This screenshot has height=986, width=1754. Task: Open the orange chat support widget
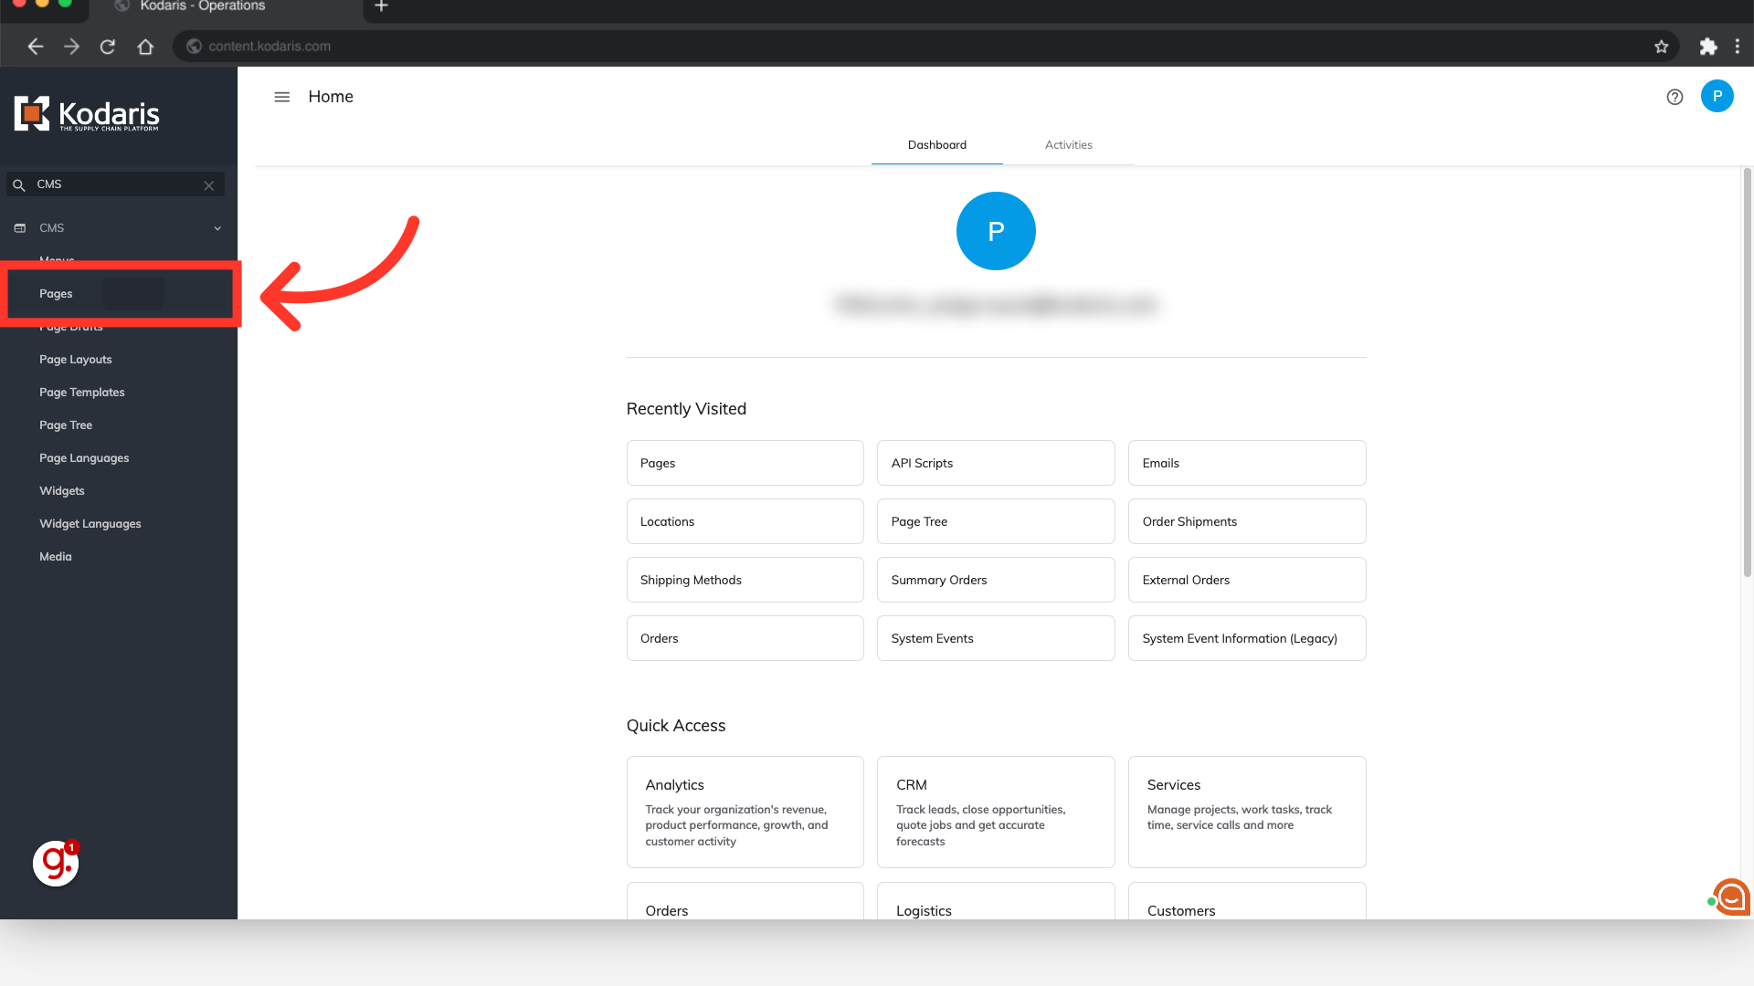pyautogui.click(x=1731, y=897)
